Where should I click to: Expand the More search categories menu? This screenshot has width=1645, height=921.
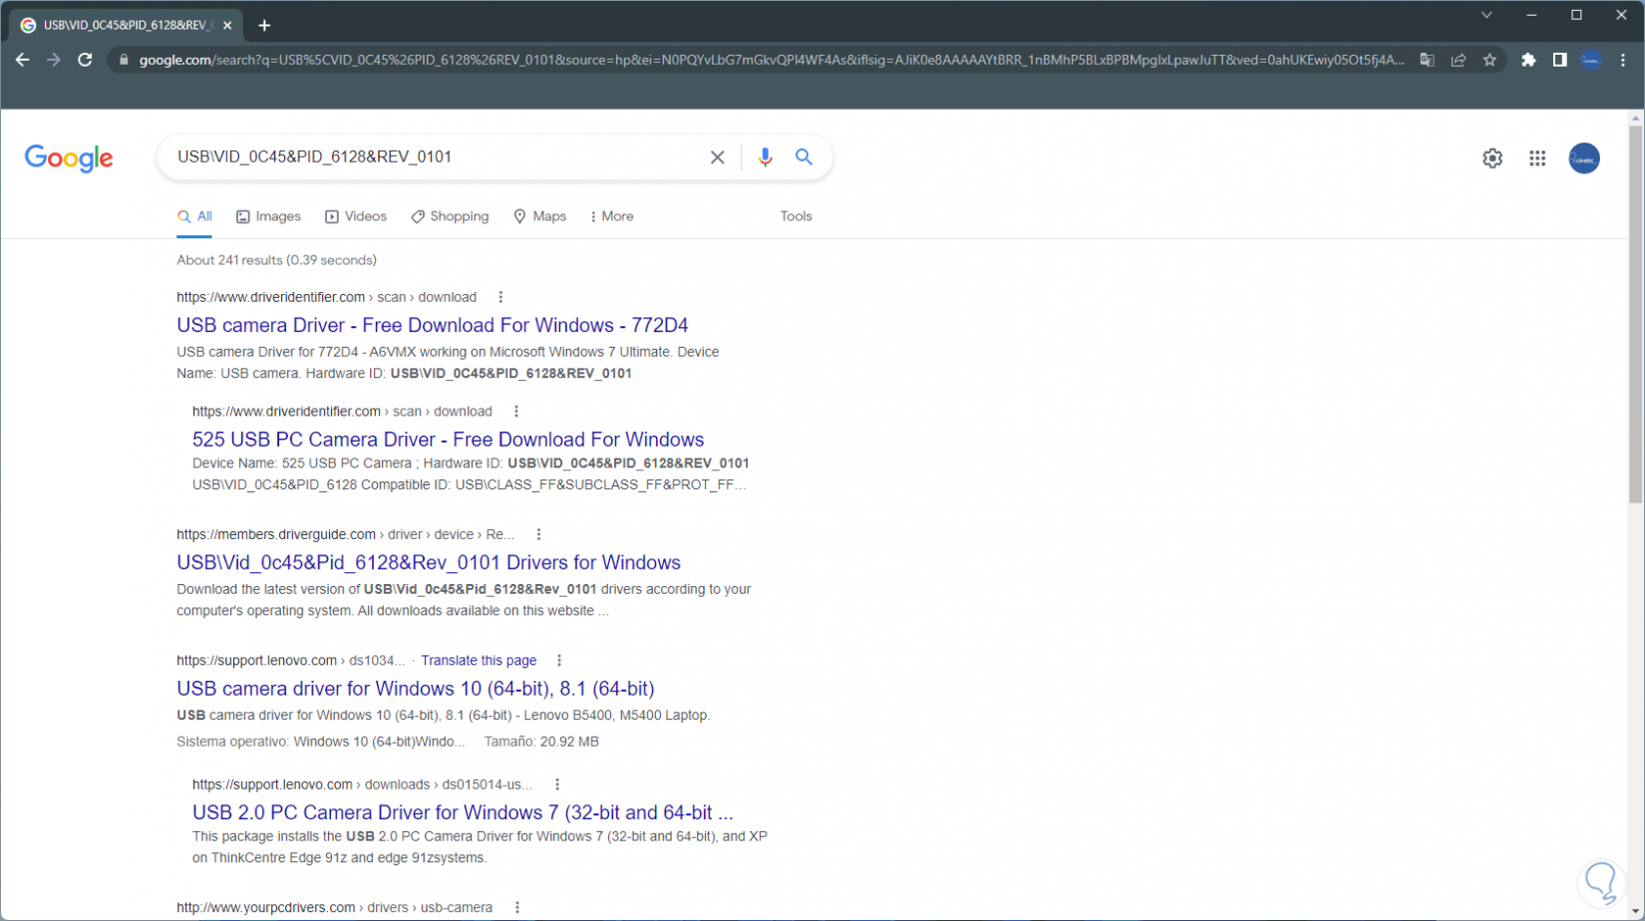(611, 216)
